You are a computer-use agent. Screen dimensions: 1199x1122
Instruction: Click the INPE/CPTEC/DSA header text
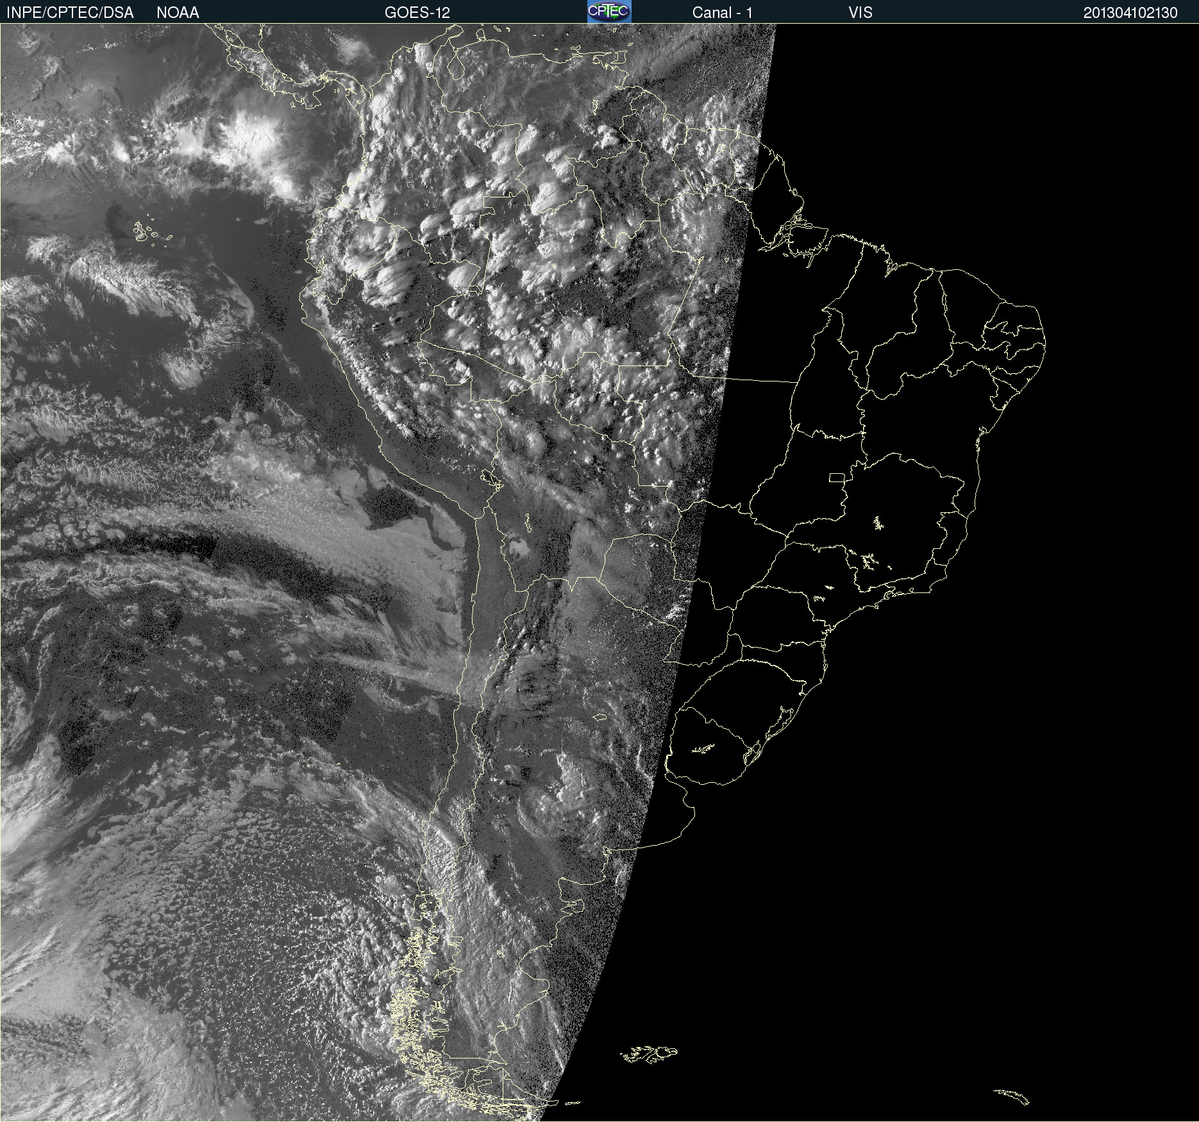tap(70, 13)
